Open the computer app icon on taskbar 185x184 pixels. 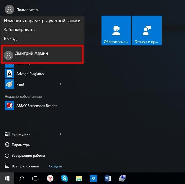tap(122, 178)
